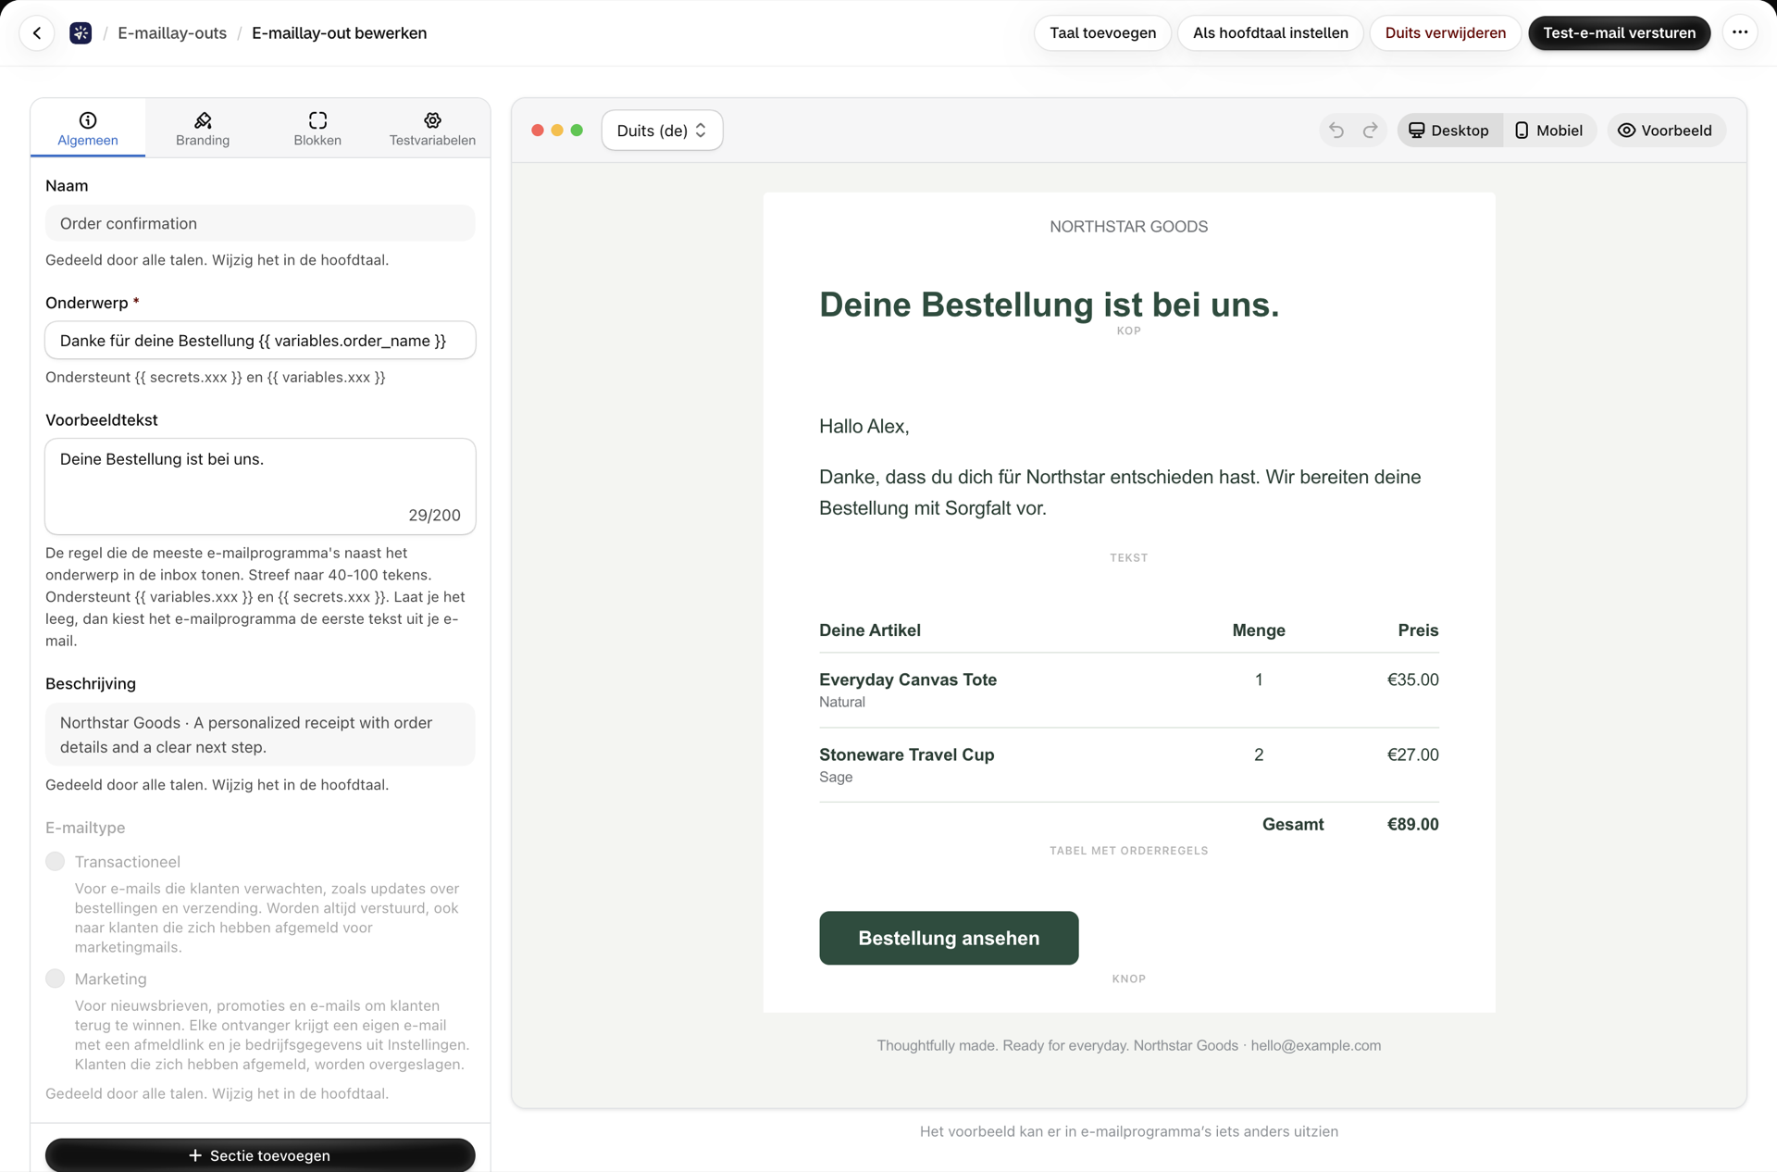The width and height of the screenshot is (1777, 1172).
Task: Open the Duits (de) language dropdown
Action: click(x=662, y=131)
